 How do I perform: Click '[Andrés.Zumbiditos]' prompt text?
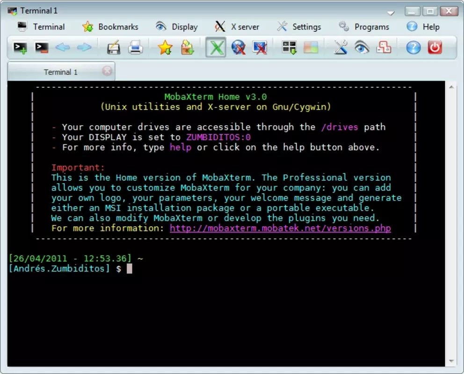(x=59, y=268)
